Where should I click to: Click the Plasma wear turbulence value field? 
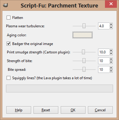[x=104, y=26]
